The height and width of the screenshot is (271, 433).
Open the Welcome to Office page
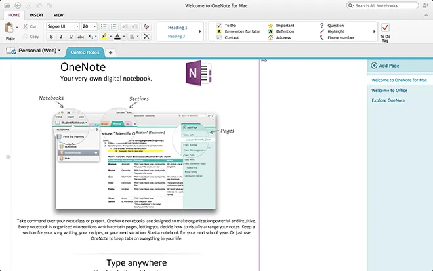tap(389, 91)
